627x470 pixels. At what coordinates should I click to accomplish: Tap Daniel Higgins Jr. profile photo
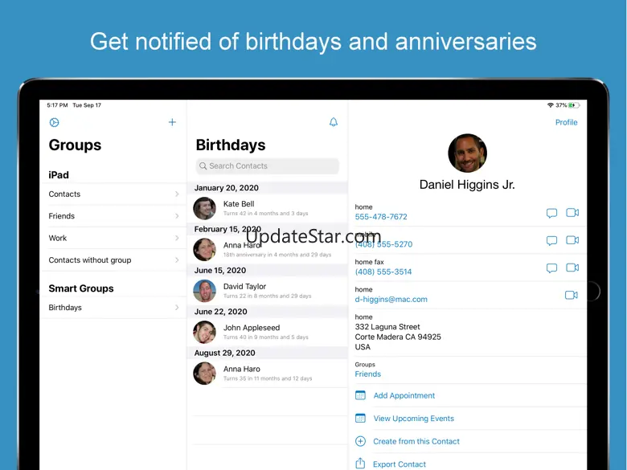point(468,153)
